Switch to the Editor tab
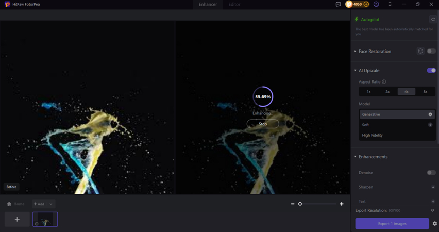The height and width of the screenshot is (232, 439). click(x=234, y=4)
